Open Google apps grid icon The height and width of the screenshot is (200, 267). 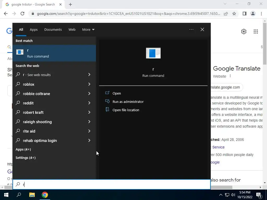(x=256, y=32)
